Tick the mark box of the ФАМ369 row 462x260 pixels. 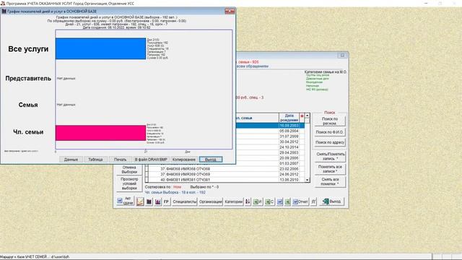click(147, 174)
